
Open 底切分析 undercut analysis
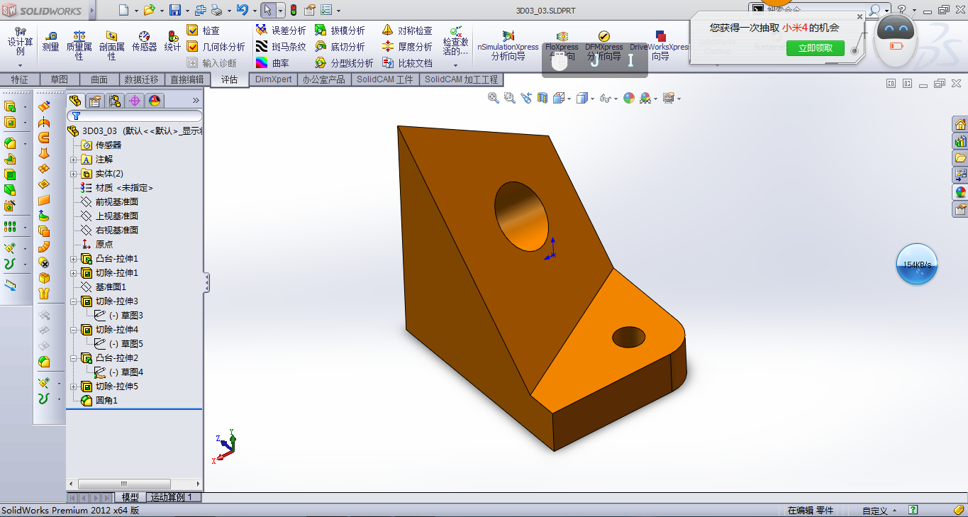point(339,47)
